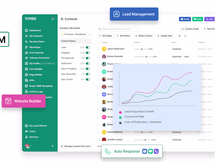
Task: Click Email / SMS Templates icon
Action: click(26, 86)
